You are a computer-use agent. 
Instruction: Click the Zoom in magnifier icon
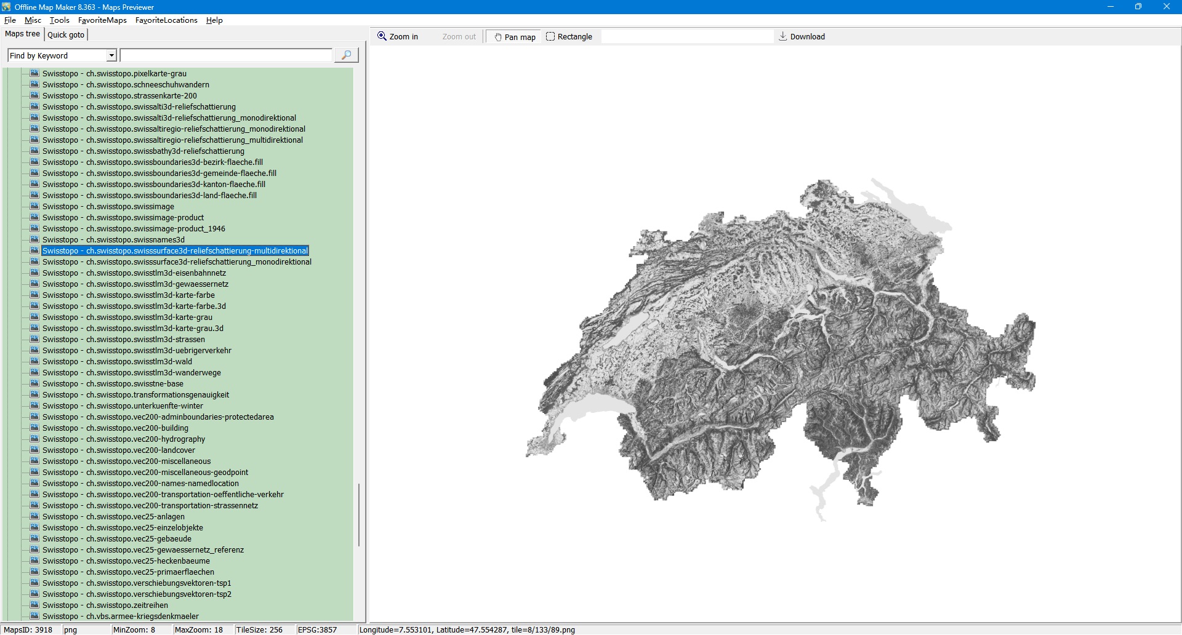click(x=382, y=36)
